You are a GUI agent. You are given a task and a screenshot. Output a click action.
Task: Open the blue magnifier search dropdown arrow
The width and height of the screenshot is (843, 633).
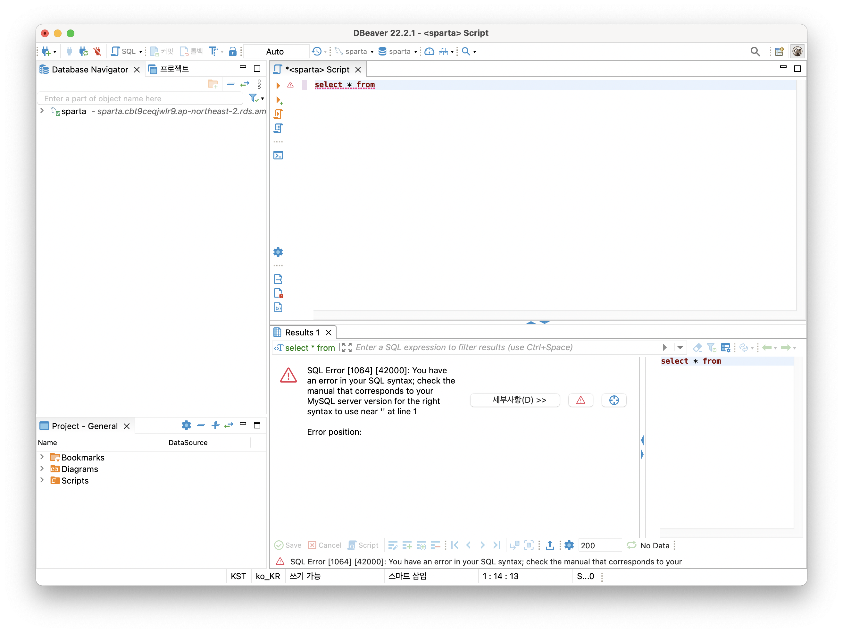[x=475, y=52]
